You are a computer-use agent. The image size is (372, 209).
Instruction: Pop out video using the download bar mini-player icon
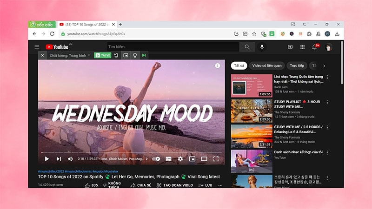[126, 55]
